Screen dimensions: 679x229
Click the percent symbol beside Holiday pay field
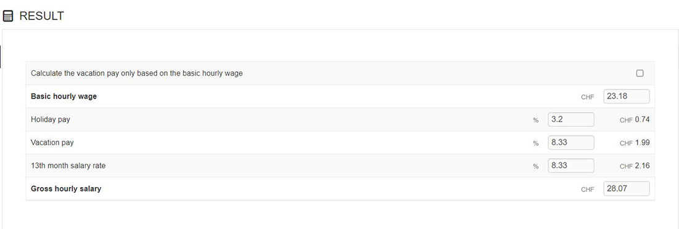click(x=536, y=120)
